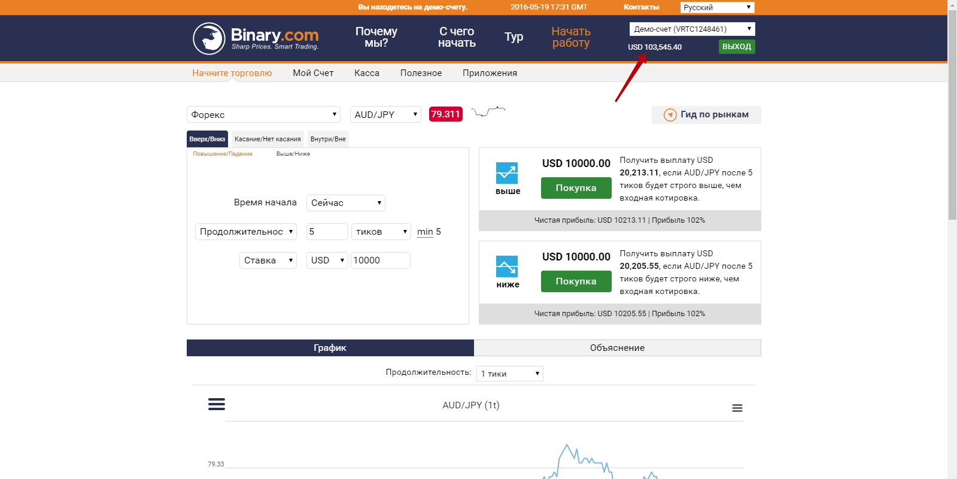Expand the Форекс market dropdown
Image resolution: width=957 pixels, height=479 pixels.
click(x=263, y=114)
